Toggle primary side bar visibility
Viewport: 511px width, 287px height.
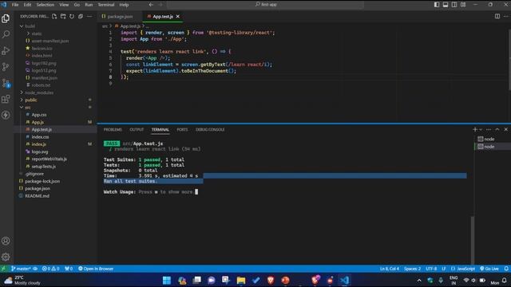pos(437,5)
